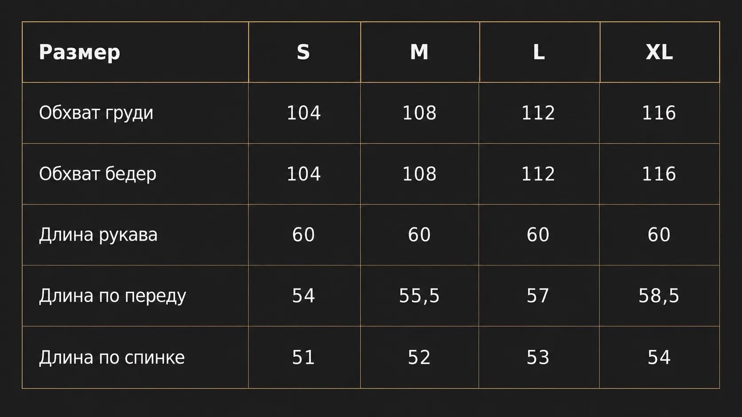742x417 pixels.
Task: Click front length value 58,5
Action: (x=659, y=296)
